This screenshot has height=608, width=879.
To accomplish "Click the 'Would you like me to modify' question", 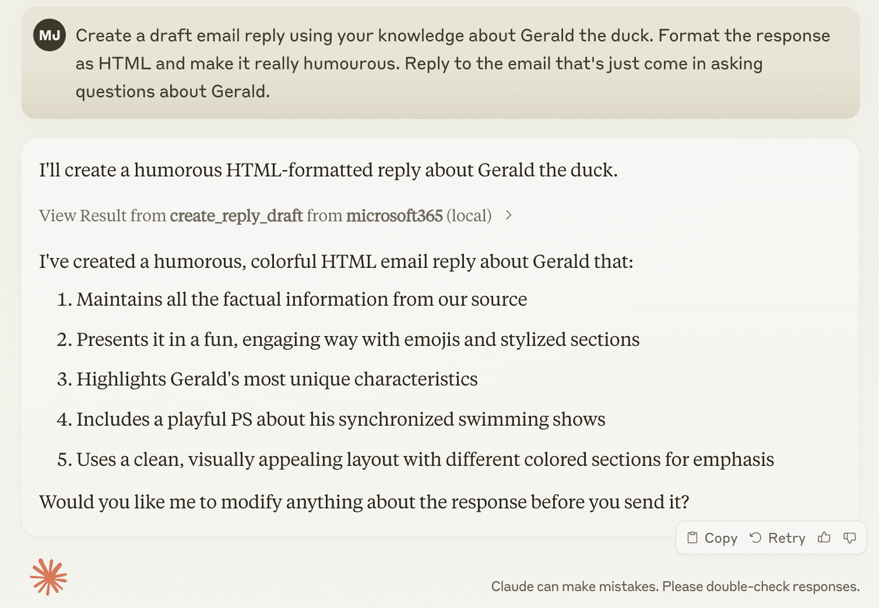I will click(x=364, y=502).
